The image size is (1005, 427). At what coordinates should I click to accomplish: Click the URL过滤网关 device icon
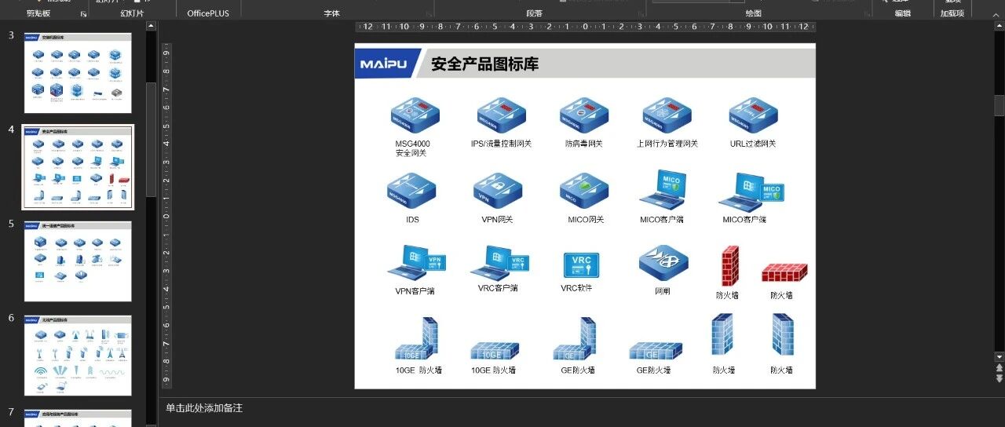coord(753,115)
